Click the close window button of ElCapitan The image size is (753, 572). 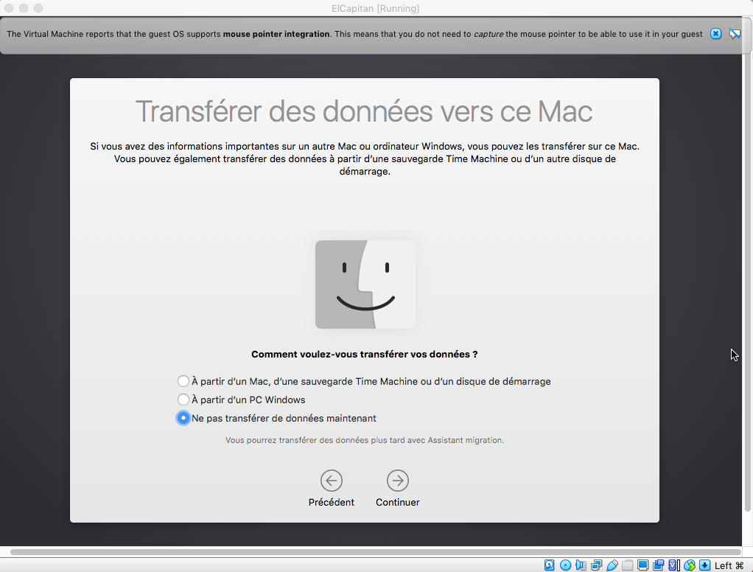[x=9, y=8]
